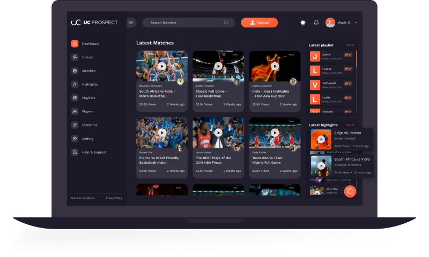Go to Matches menu item
This screenshot has width=429, height=257.
point(88,71)
